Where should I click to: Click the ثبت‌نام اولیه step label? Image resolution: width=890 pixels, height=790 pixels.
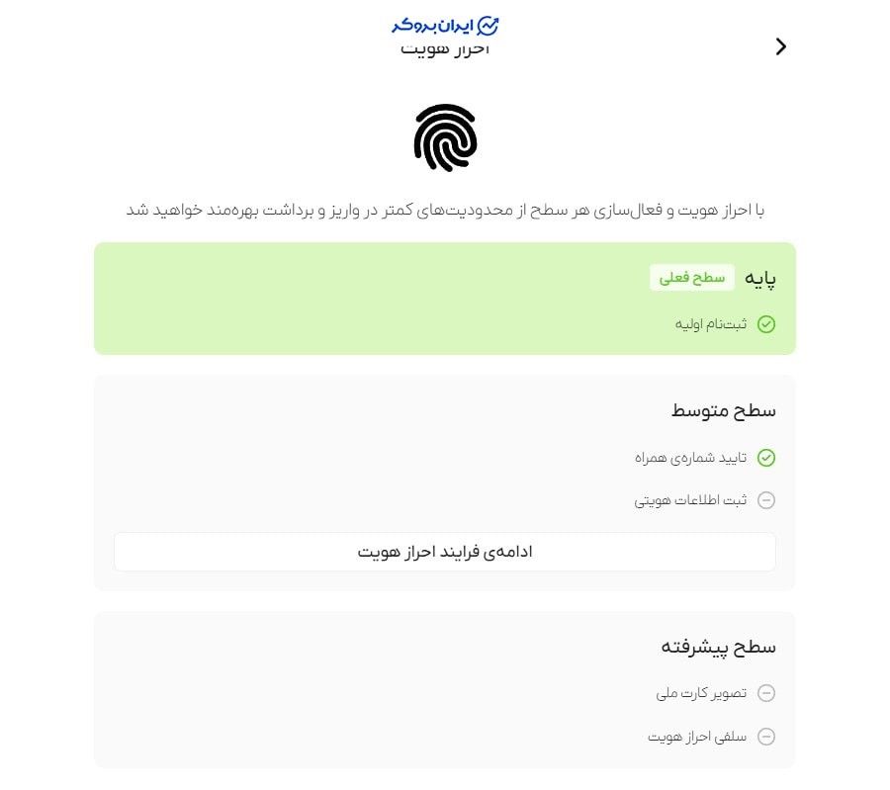tap(711, 324)
